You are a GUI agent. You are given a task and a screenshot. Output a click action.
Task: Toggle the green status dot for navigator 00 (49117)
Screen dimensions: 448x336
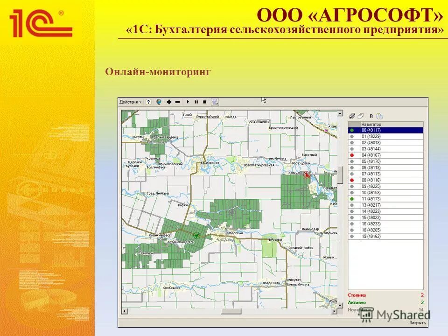pyautogui.click(x=352, y=130)
